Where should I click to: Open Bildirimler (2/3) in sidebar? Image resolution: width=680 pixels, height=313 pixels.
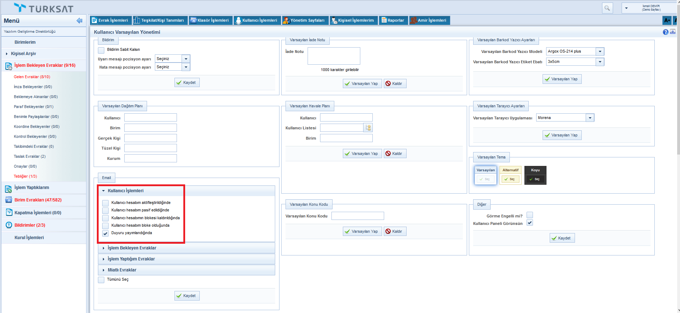[x=30, y=225]
